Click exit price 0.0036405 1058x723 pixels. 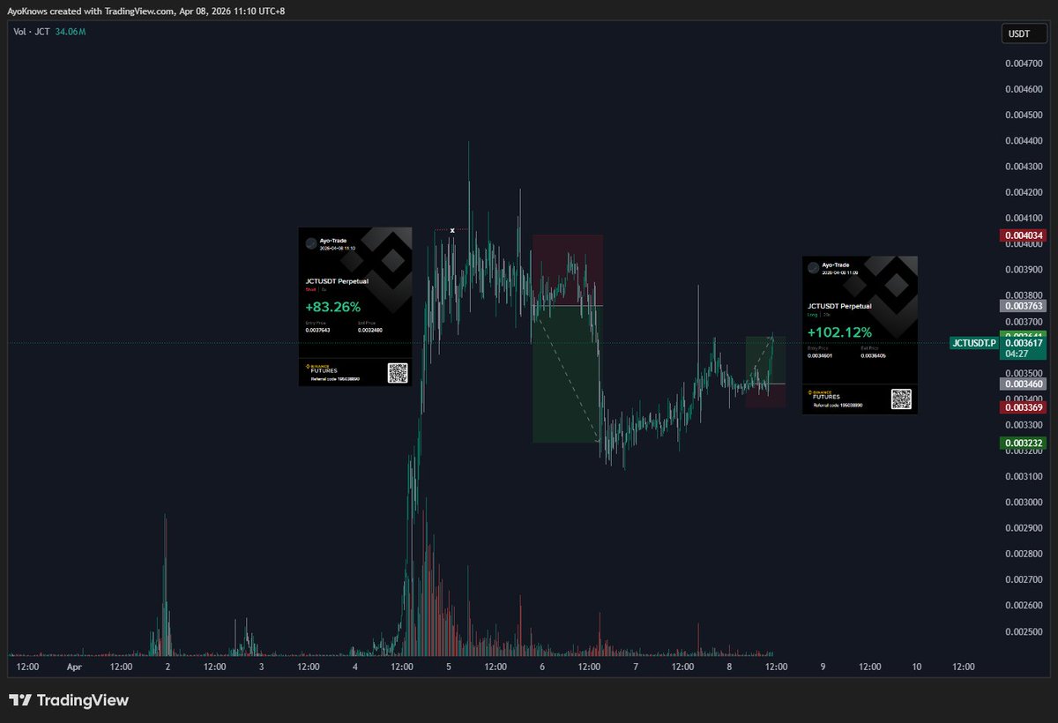[x=873, y=355]
